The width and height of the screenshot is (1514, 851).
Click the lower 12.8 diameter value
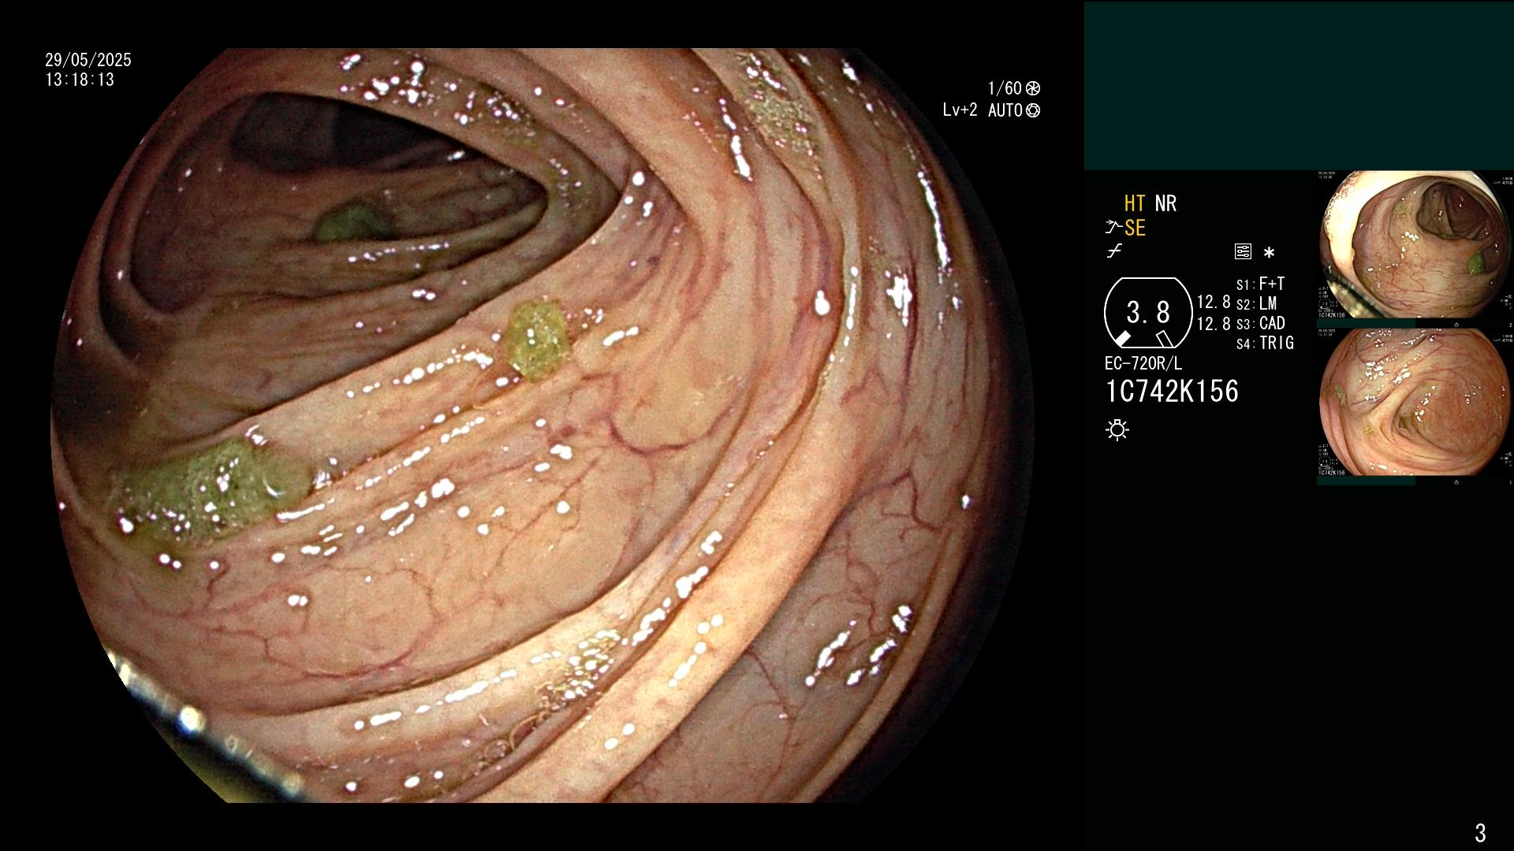point(1214,323)
